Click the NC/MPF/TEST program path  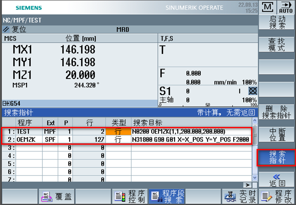tap(22, 20)
